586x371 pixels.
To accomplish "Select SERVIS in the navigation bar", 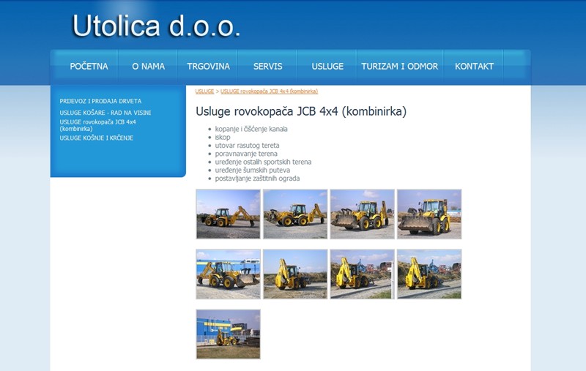I will (x=267, y=67).
